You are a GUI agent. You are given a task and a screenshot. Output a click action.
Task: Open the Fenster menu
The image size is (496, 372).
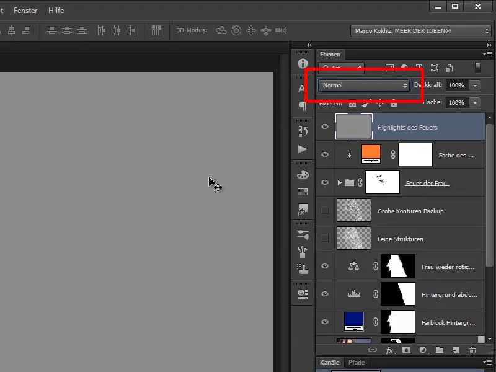[25, 11]
